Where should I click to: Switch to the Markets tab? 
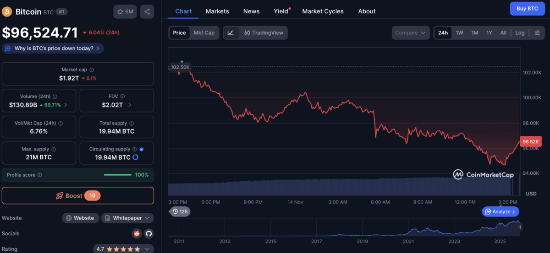217,11
